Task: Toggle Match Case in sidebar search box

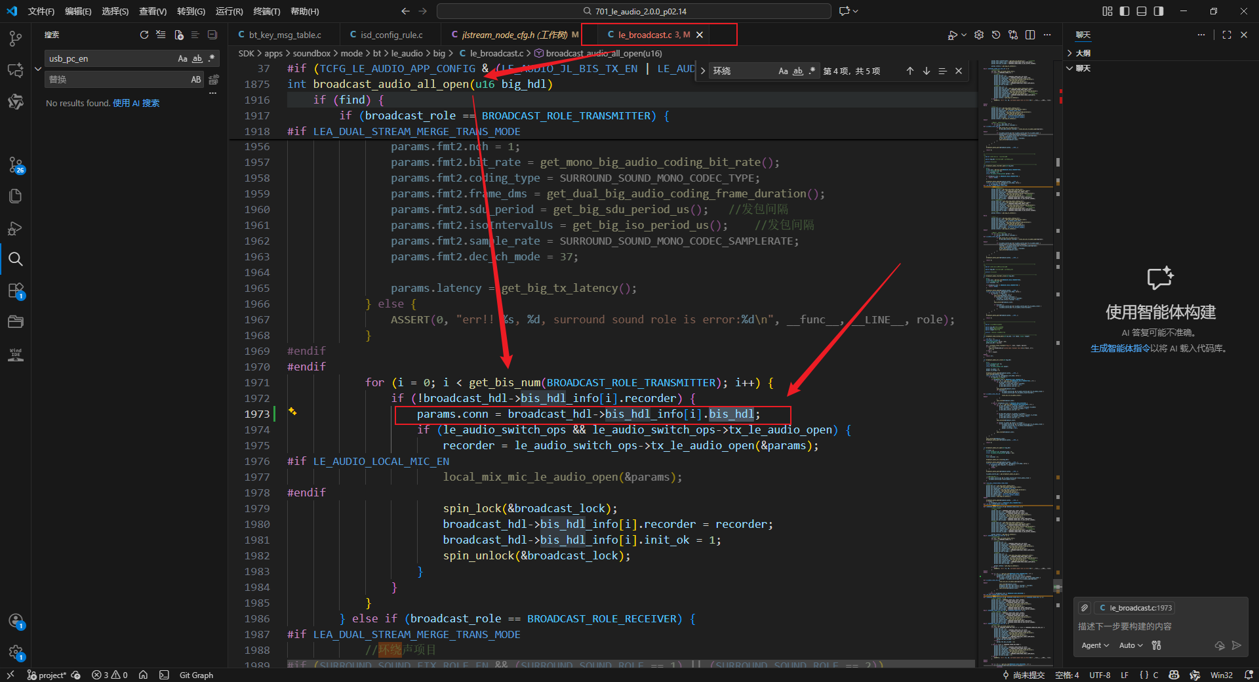Action: pyautogui.click(x=183, y=58)
